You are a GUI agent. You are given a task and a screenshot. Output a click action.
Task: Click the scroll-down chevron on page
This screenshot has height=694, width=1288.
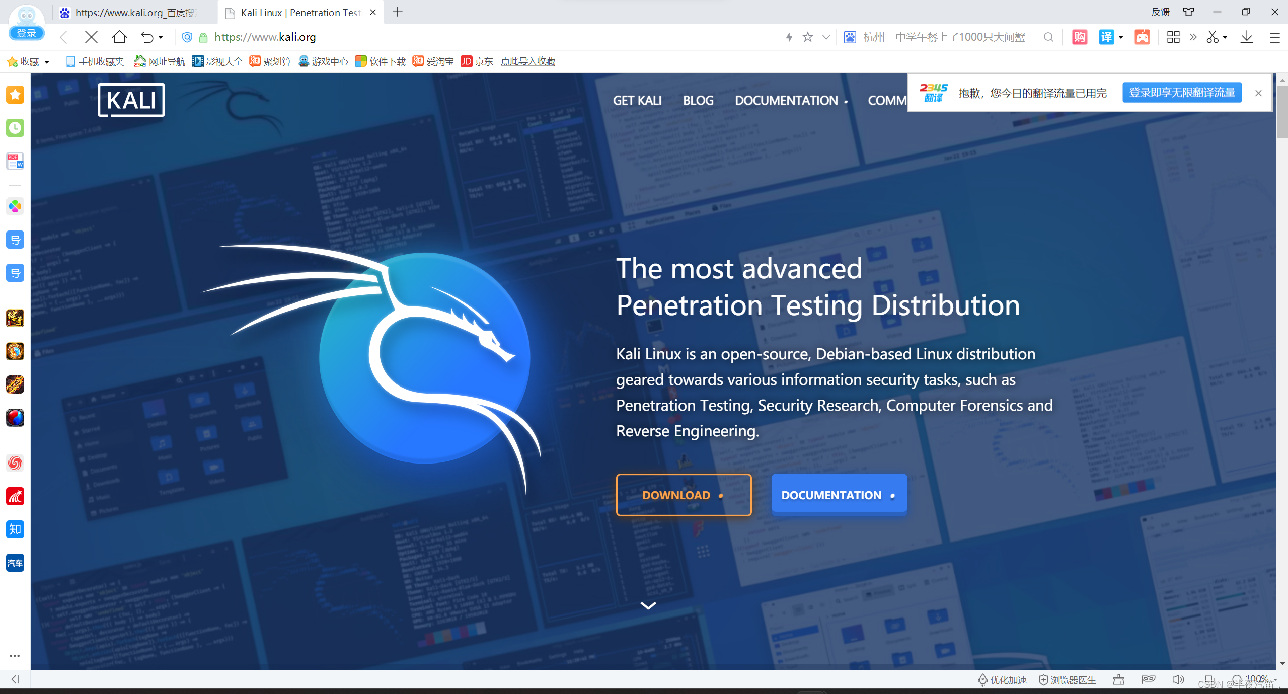click(648, 605)
